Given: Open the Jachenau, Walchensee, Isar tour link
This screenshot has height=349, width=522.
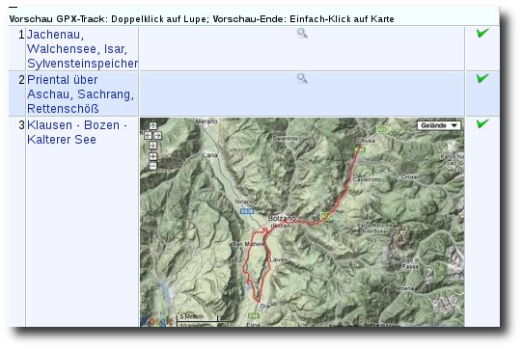Looking at the screenshot, I should pos(82,48).
